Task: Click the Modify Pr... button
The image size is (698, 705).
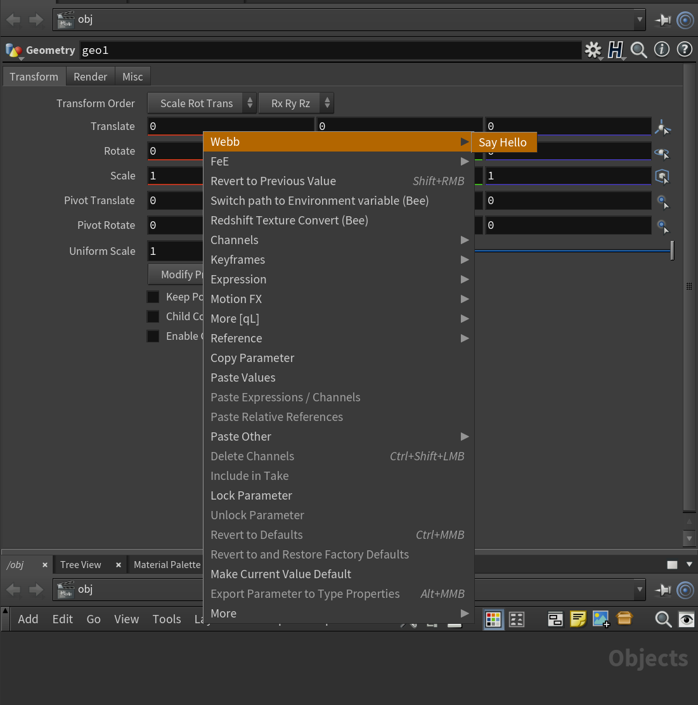Action: coord(176,275)
